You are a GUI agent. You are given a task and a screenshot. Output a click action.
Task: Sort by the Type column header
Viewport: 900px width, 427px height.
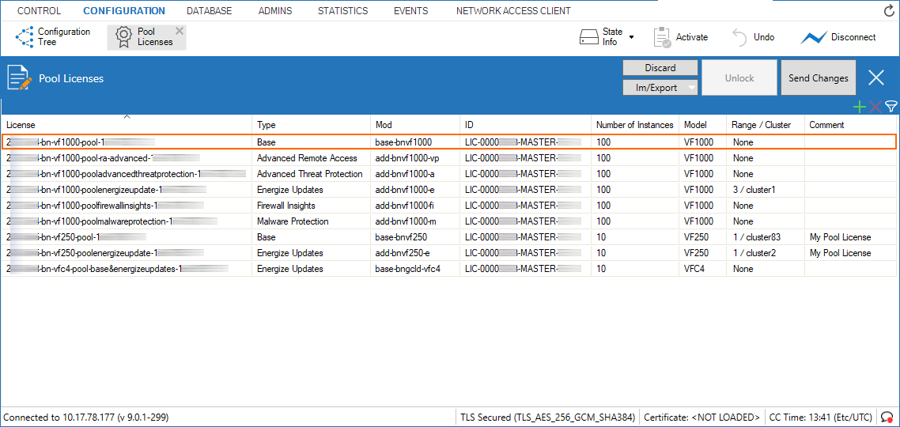311,125
